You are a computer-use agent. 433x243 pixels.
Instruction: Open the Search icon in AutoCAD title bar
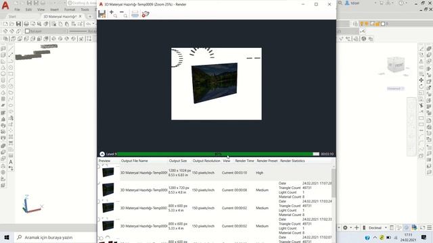[x=340, y=3]
